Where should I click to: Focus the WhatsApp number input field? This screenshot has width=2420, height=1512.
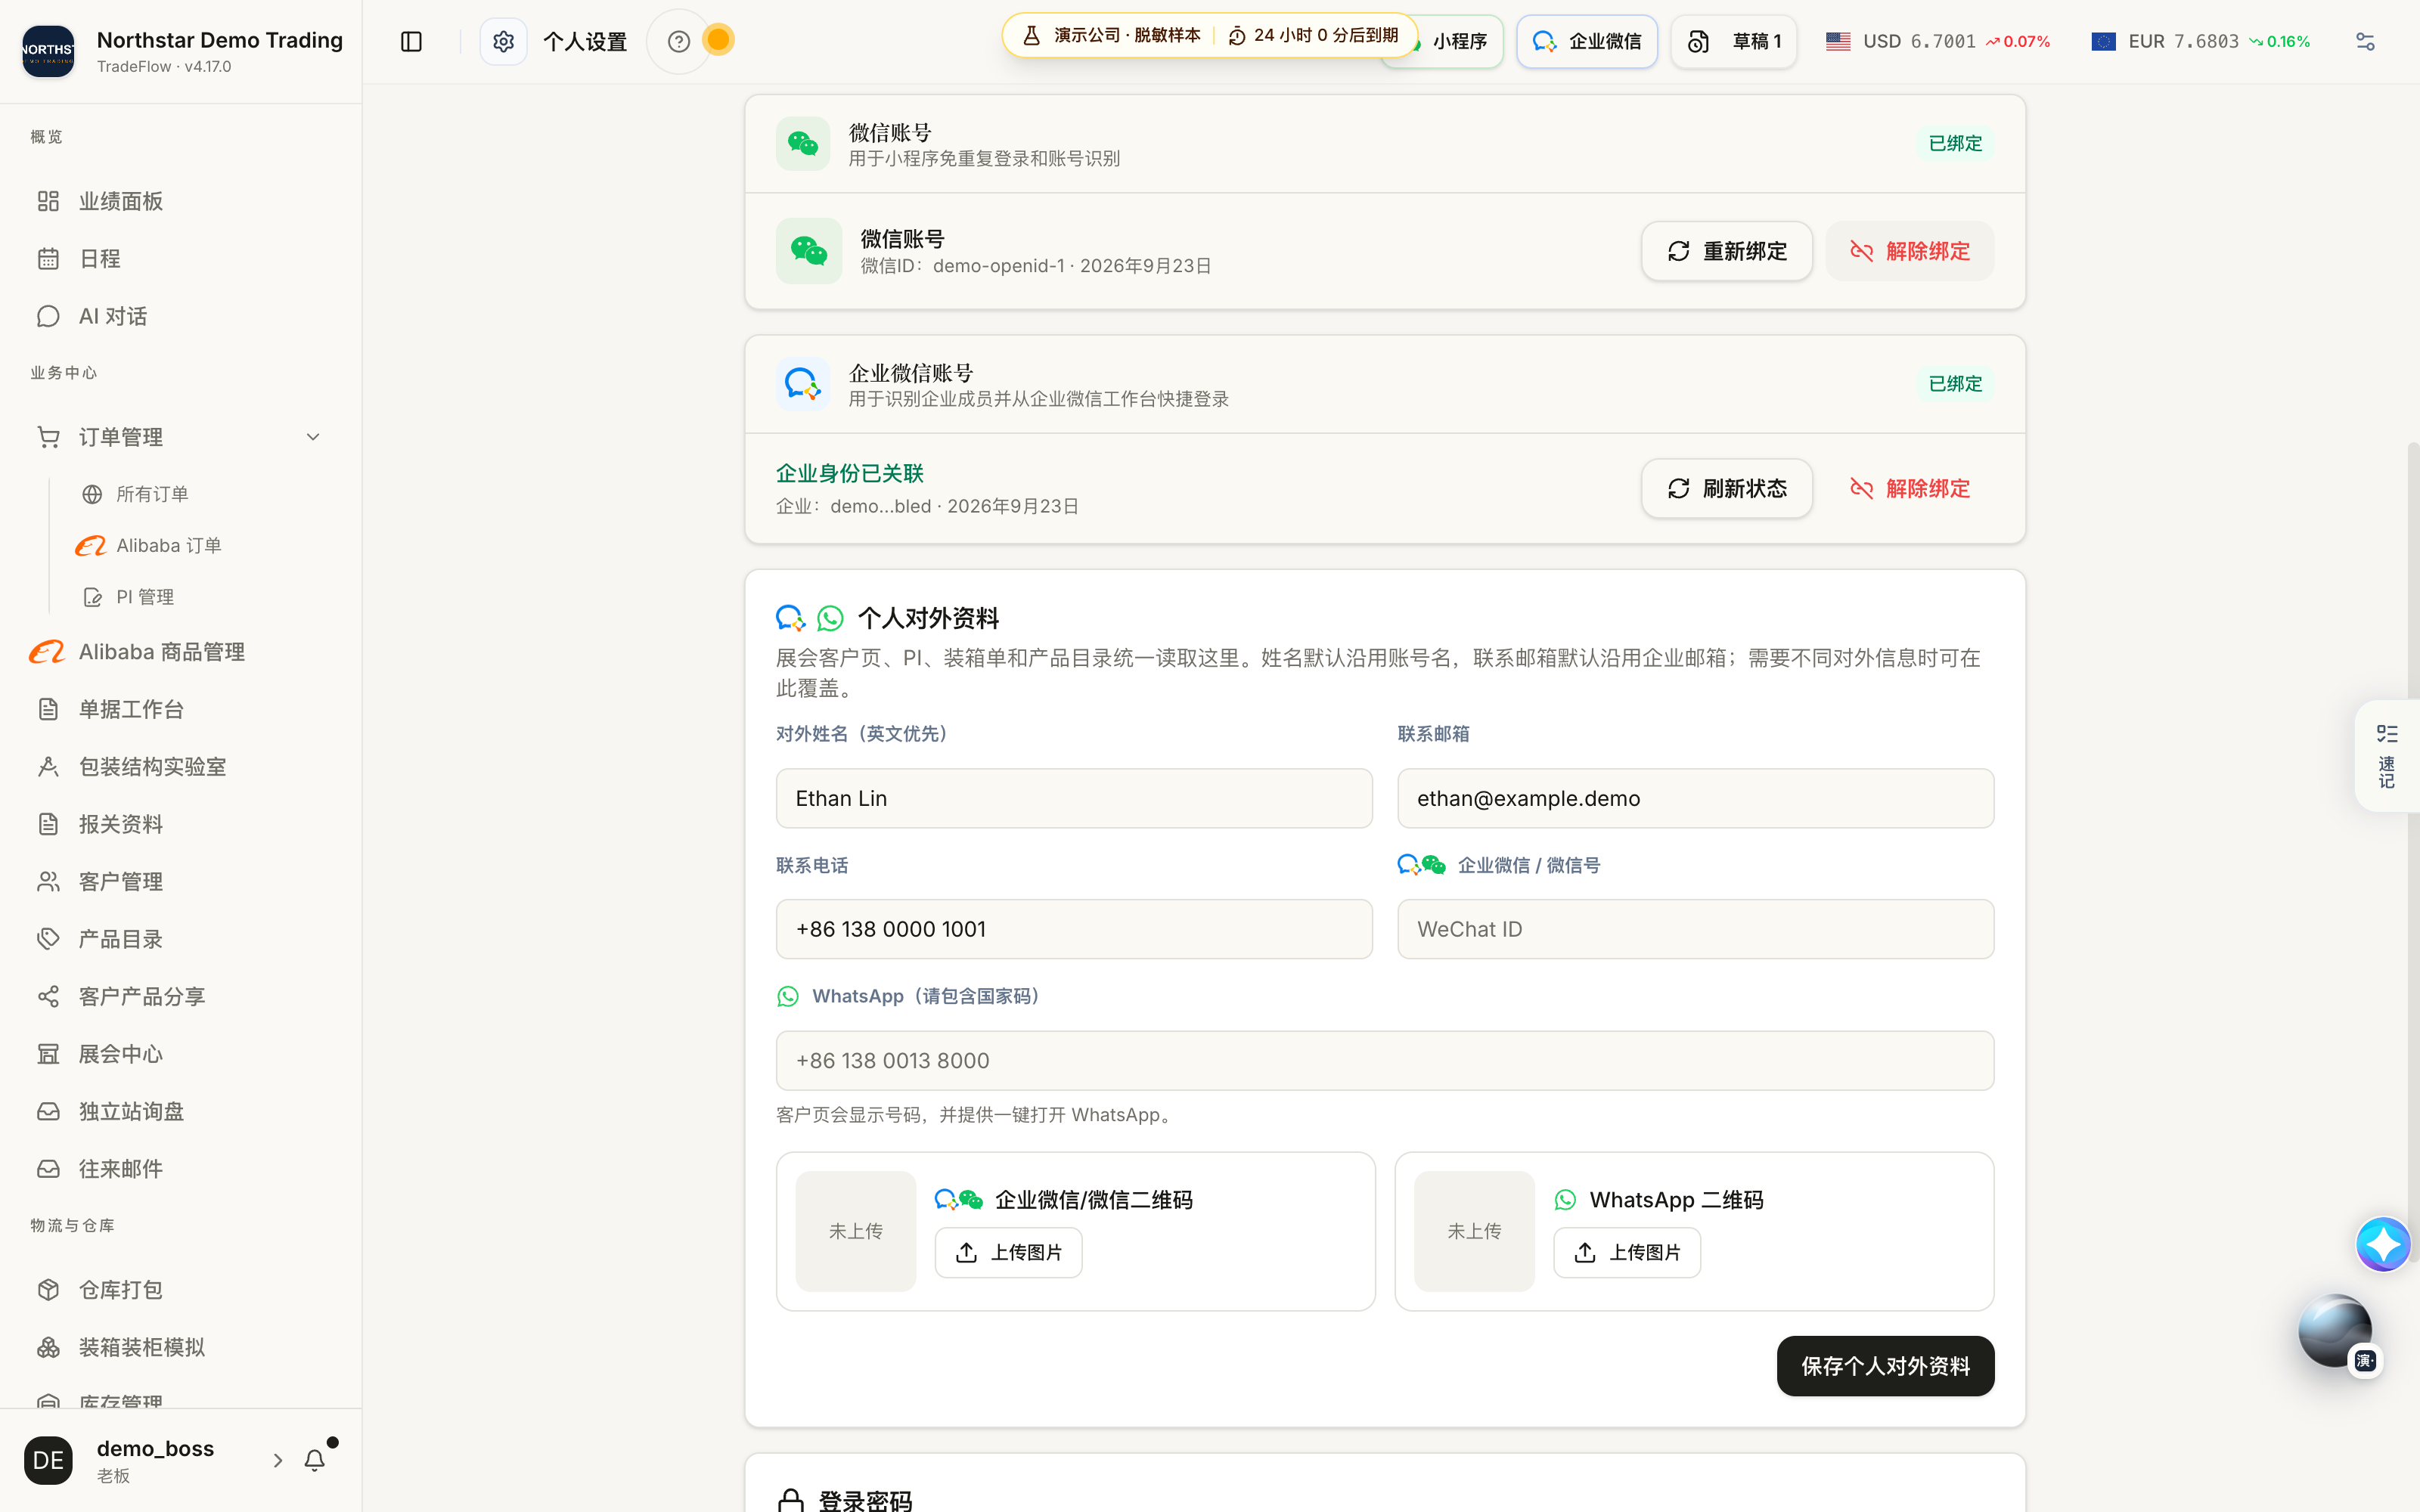tap(1385, 1060)
